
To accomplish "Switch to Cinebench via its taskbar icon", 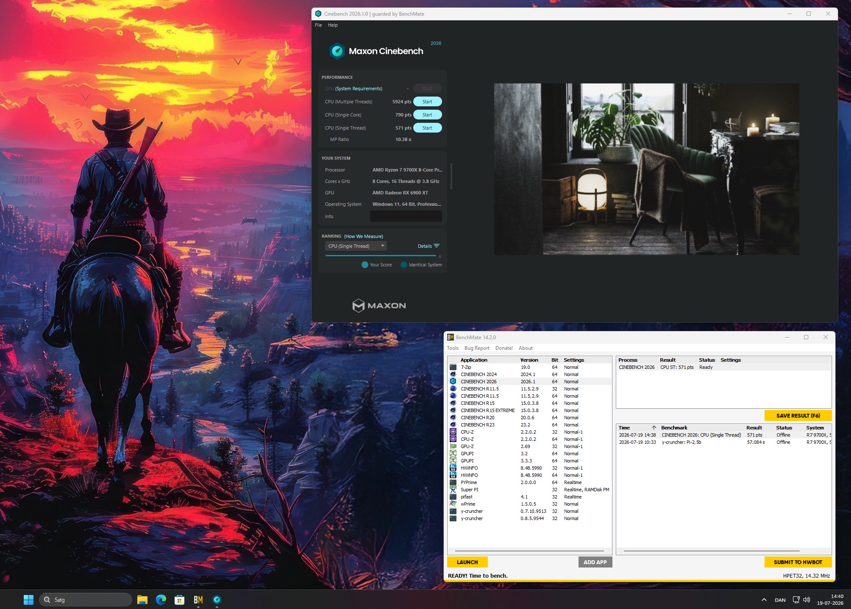I will [217, 600].
